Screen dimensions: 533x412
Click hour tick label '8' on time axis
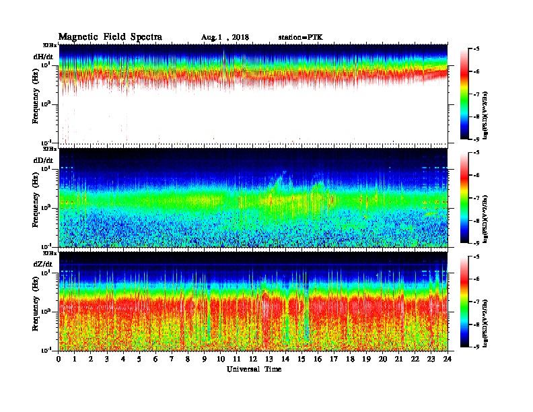click(188, 359)
